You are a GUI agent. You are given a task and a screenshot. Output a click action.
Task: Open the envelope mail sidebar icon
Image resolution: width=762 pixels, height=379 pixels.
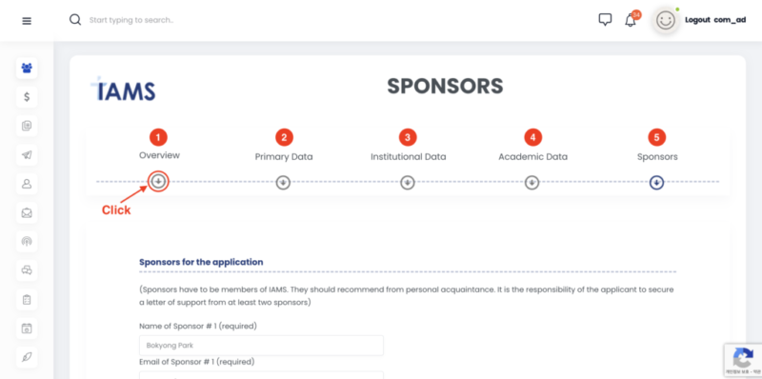pyautogui.click(x=27, y=212)
